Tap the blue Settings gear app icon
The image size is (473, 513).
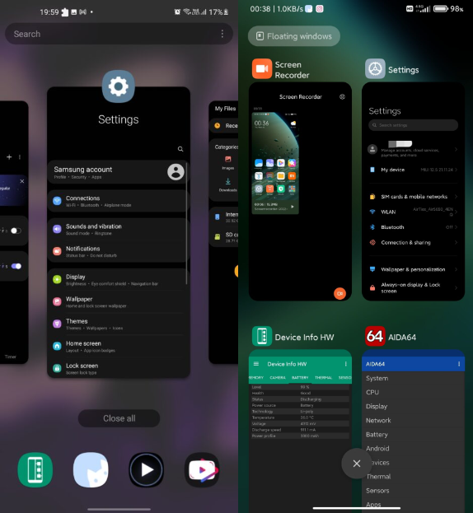(118, 86)
